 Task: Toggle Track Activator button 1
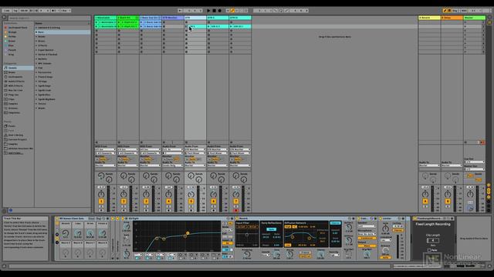tap(101, 202)
